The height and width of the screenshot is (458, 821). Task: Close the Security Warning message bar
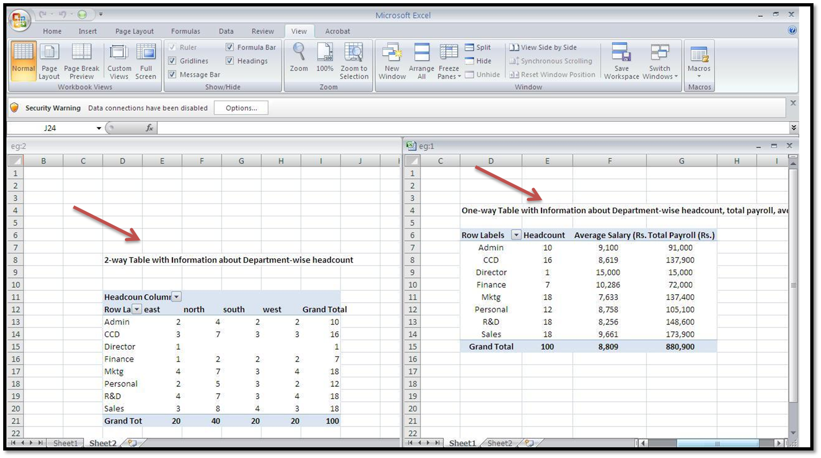pos(793,103)
